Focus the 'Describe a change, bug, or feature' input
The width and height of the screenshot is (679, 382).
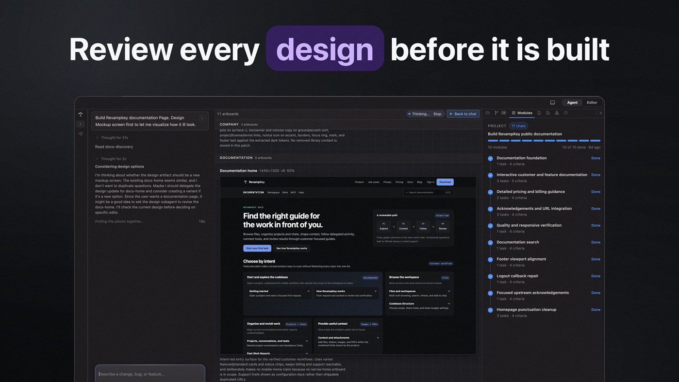click(x=150, y=374)
